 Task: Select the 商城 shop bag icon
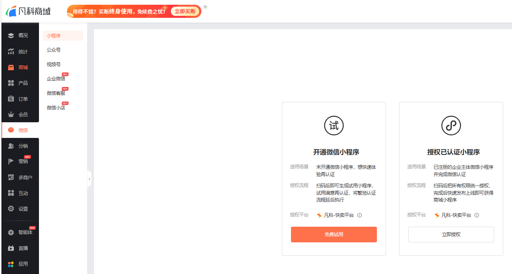11,67
